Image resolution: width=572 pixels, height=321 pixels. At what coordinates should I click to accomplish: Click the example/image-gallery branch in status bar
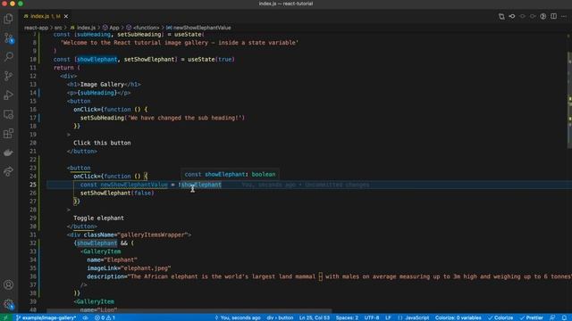[46, 317]
